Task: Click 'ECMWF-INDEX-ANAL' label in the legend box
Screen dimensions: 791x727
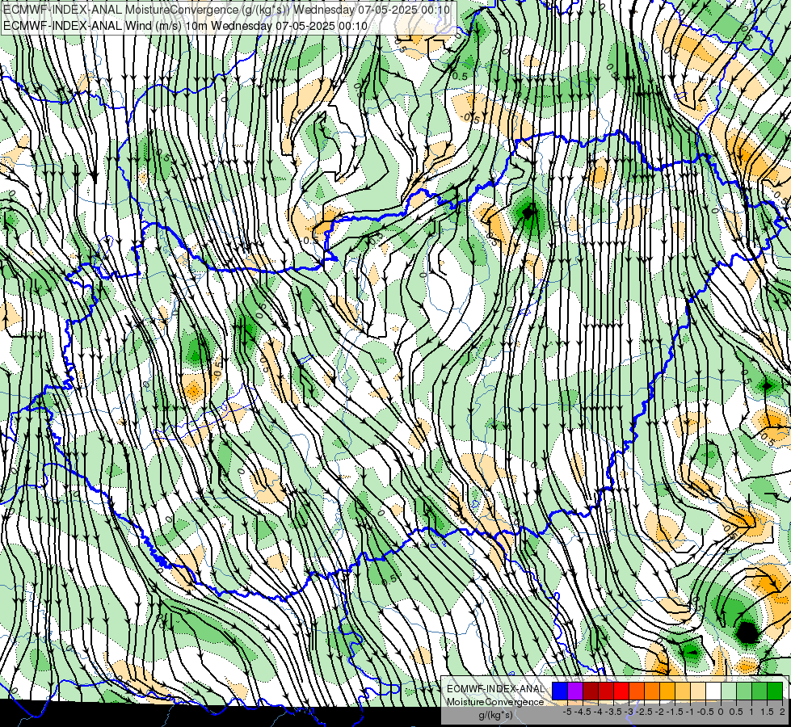Action: tap(496, 689)
